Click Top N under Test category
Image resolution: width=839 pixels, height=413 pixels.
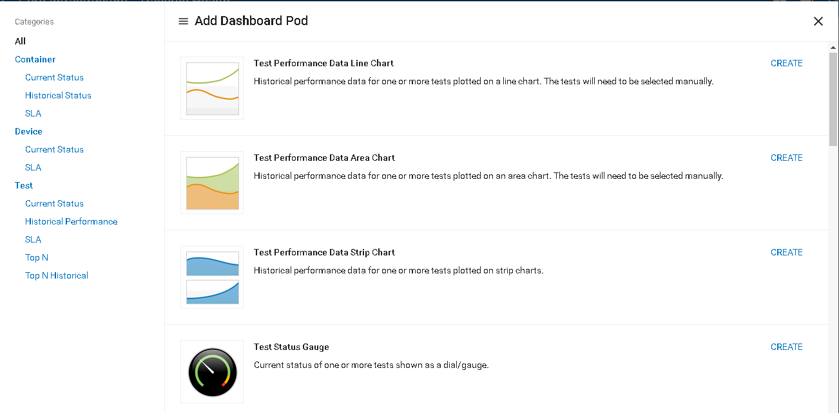[x=37, y=257]
